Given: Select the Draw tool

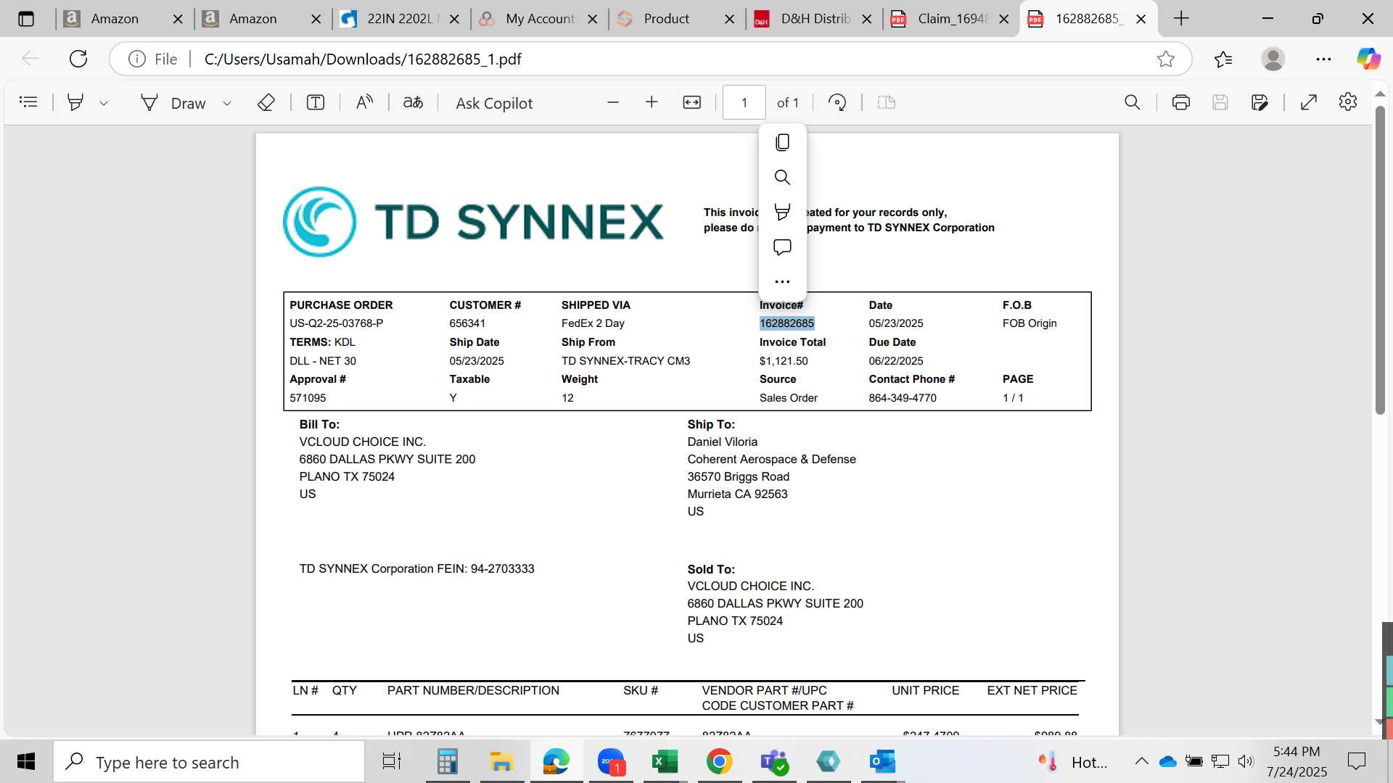Looking at the screenshot, I should tap(174, 103).
